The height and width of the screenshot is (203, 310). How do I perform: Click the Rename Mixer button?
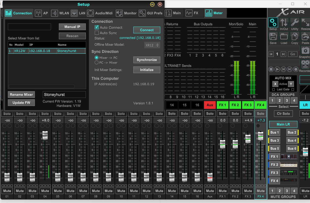pyautogui.click(x=21, y=95)
